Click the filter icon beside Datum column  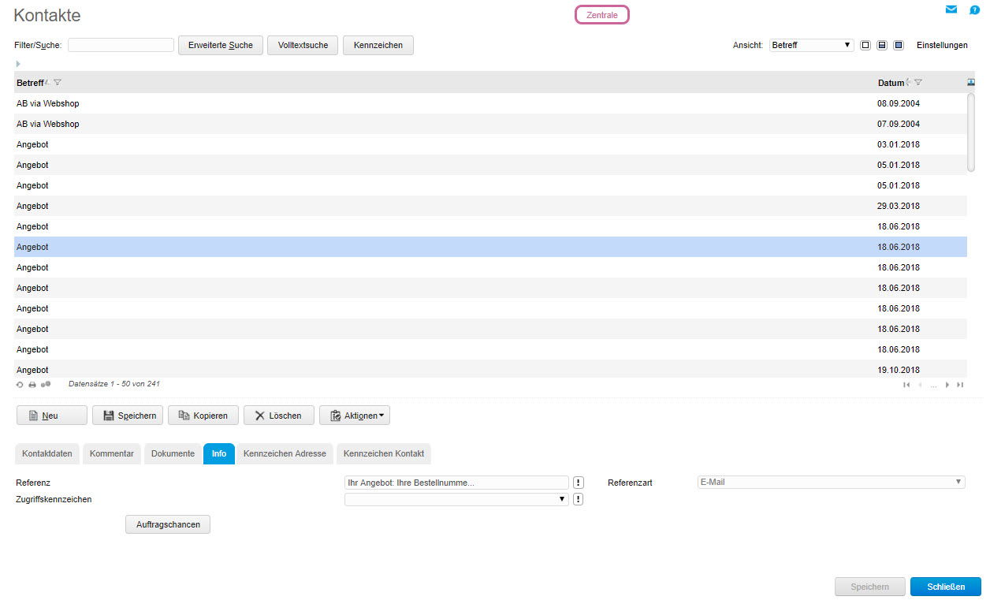pos(918,83)
